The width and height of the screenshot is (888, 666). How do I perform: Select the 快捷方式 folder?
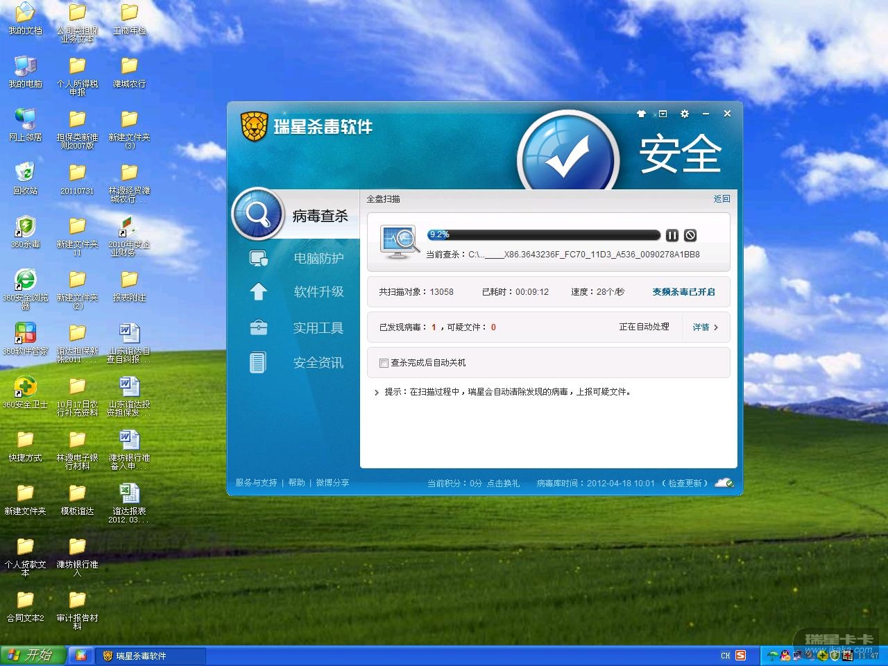pos(25,446)
